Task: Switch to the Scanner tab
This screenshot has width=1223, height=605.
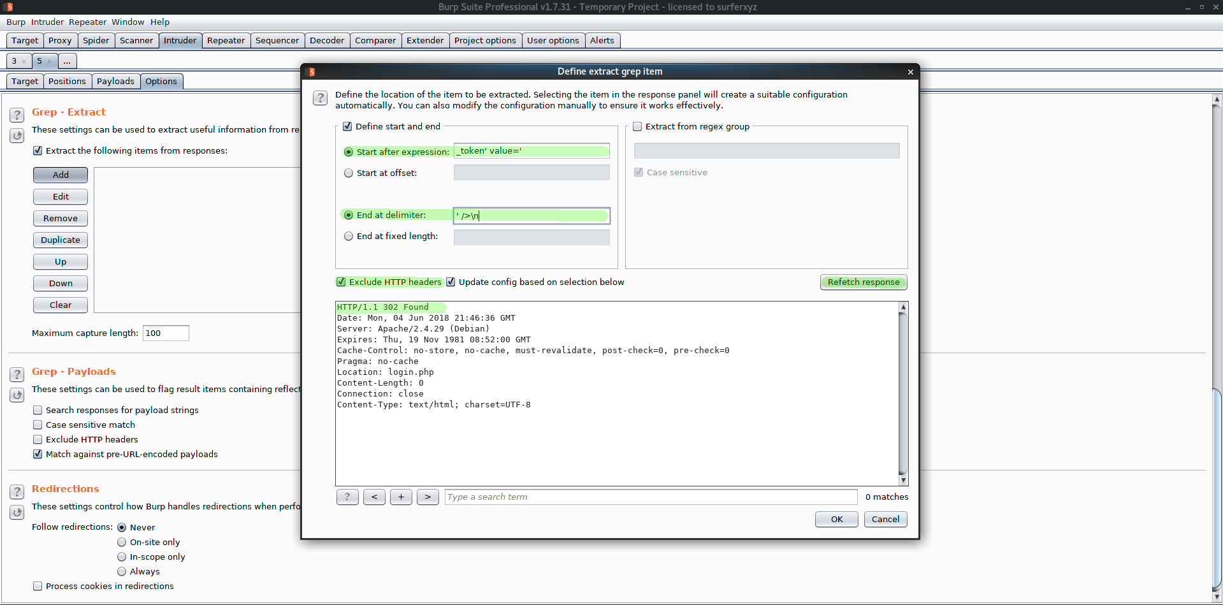Action: pos(136,40)
